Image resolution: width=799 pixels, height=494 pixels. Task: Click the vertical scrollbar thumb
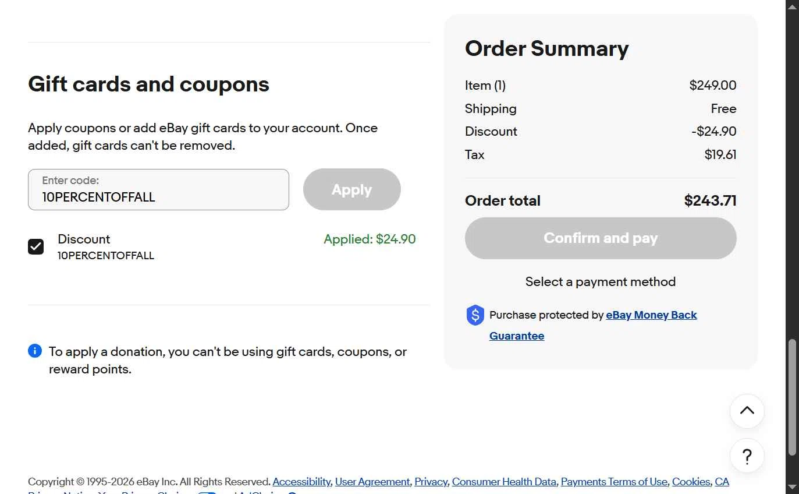click(x=792, y=396)
